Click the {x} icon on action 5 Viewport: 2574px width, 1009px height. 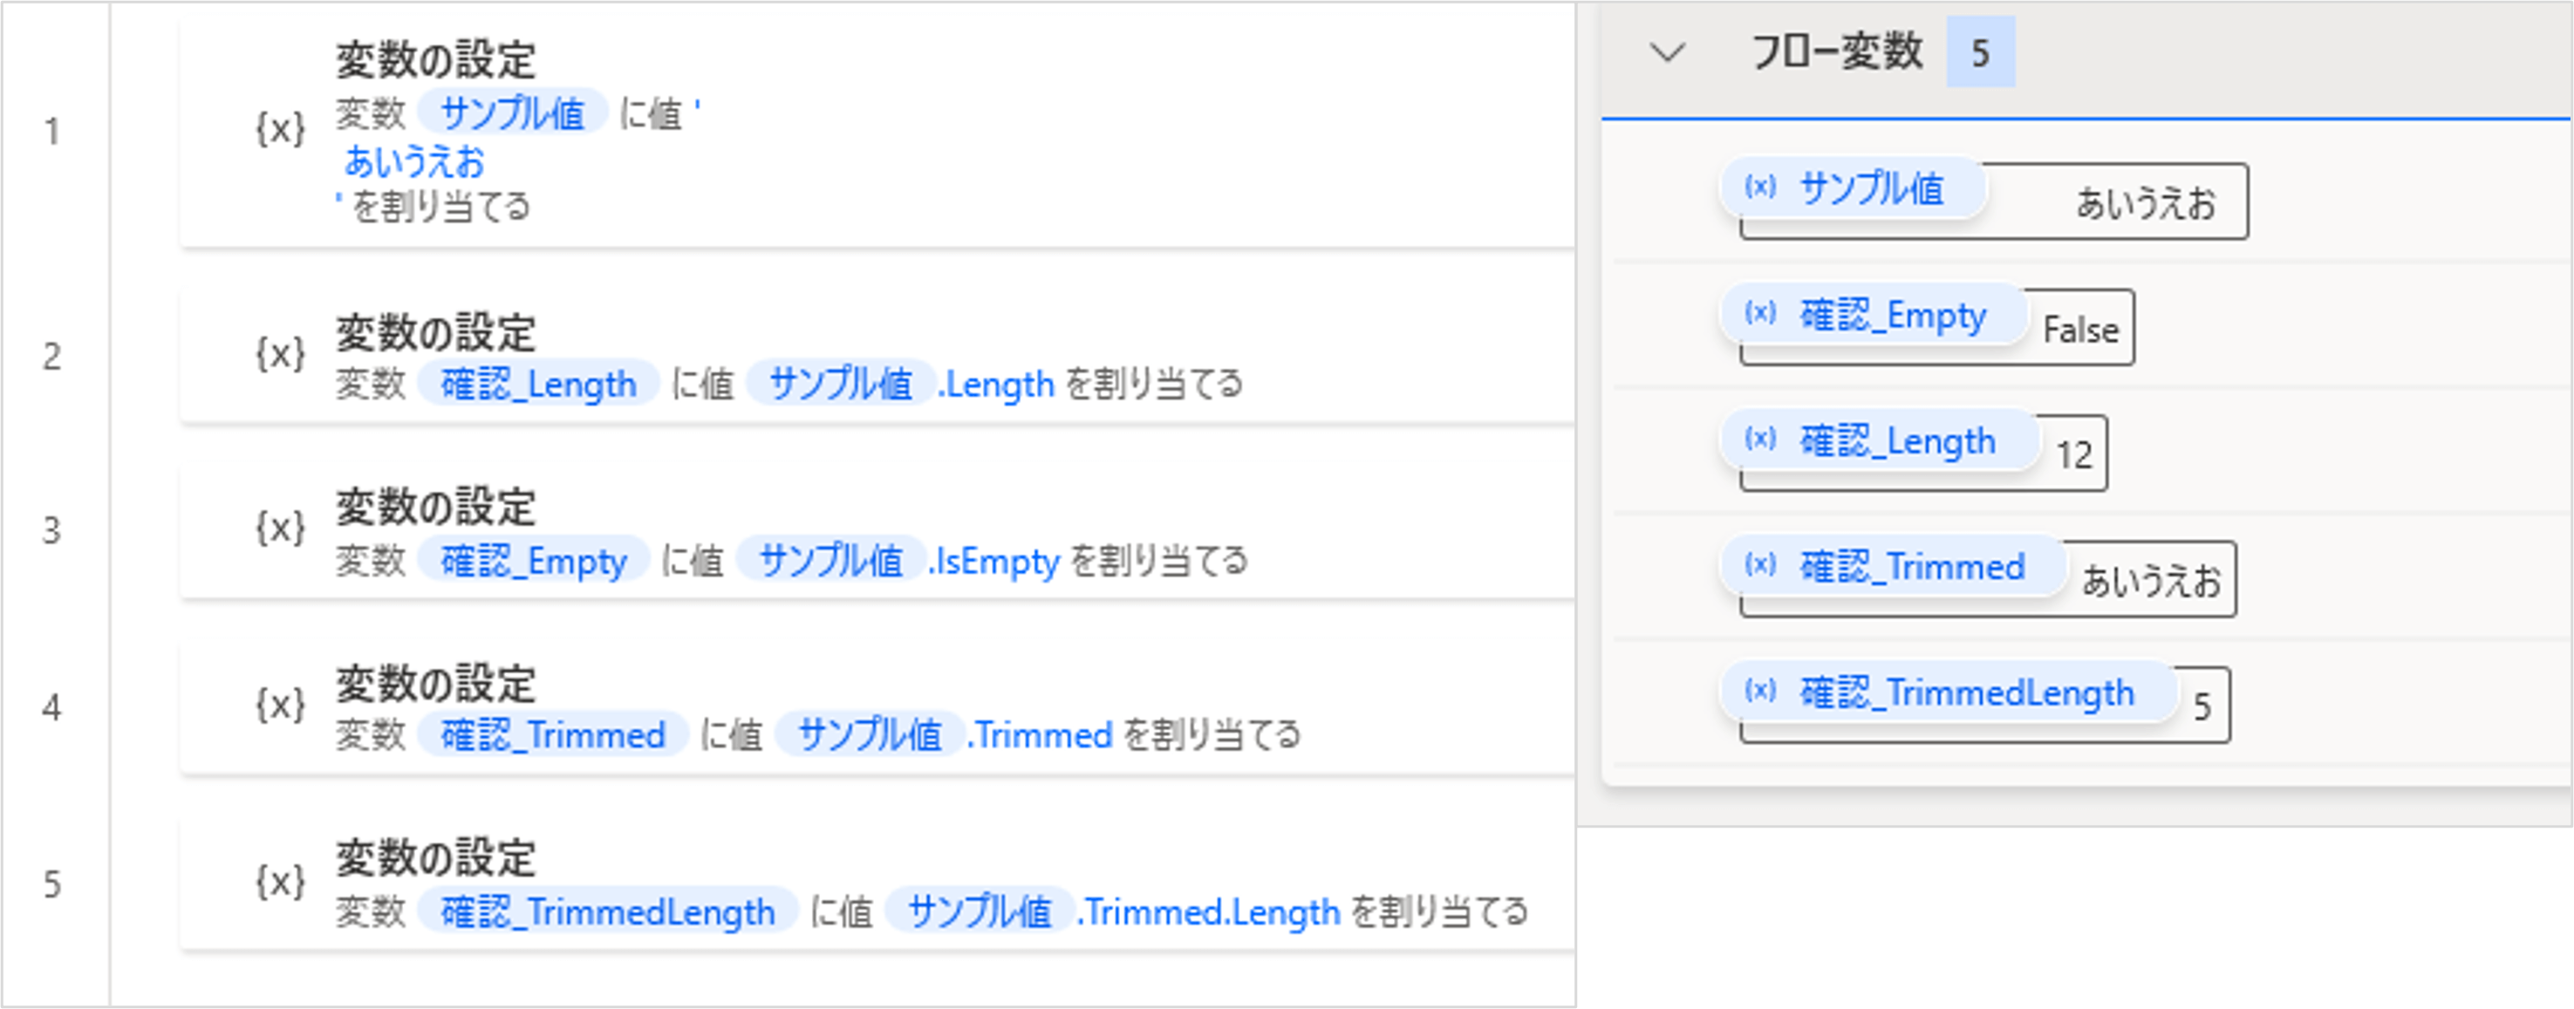tap(280, 881)
